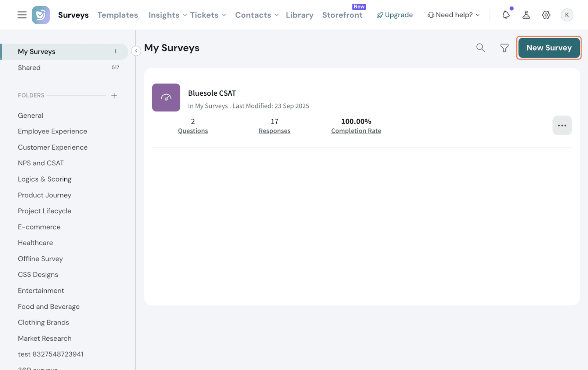The image size is (588, 370).
Task: Click the New Survey button
Action: 549,48
